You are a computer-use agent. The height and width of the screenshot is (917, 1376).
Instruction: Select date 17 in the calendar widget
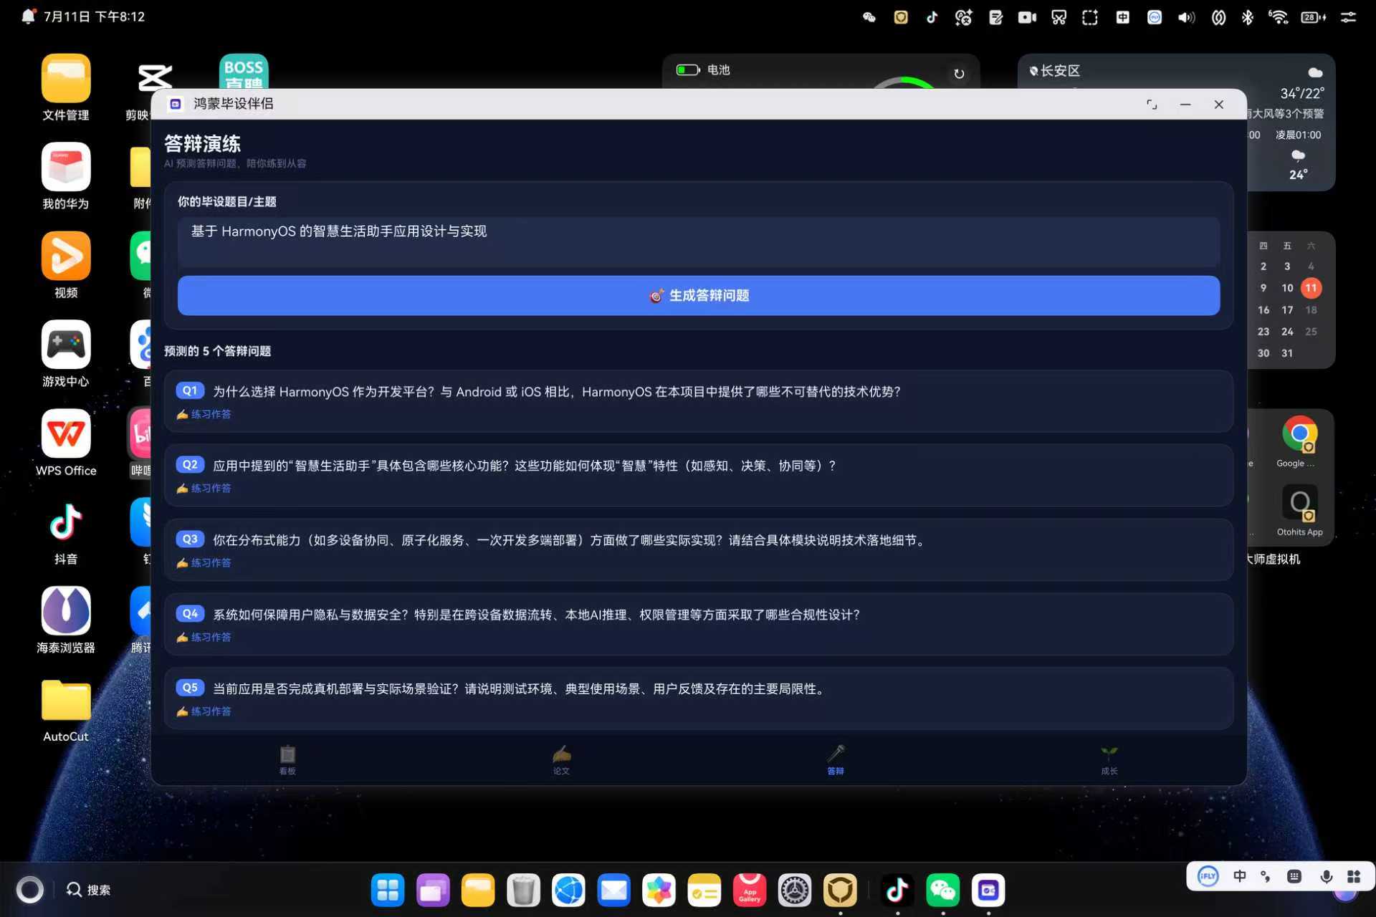coord(1287,310)
